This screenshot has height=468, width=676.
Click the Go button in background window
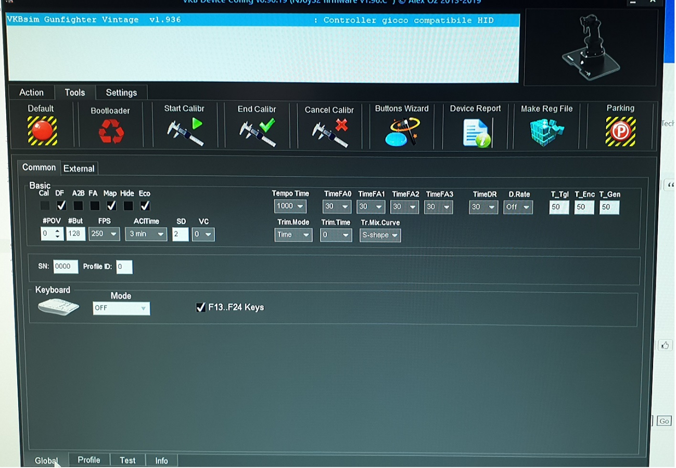[664, 421]
